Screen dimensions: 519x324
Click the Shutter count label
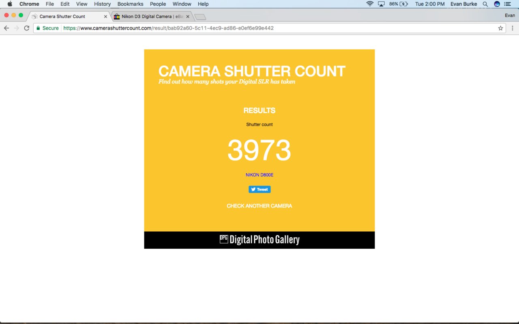point(259,124)
